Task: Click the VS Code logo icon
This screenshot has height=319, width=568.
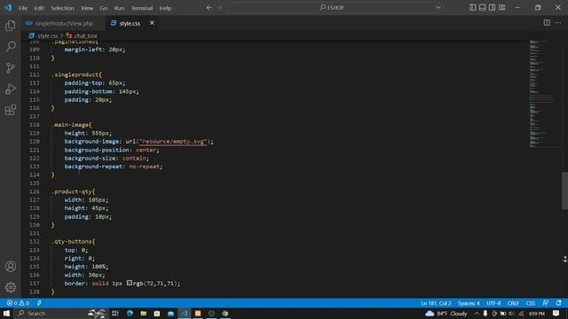Action: coord(8,8)
